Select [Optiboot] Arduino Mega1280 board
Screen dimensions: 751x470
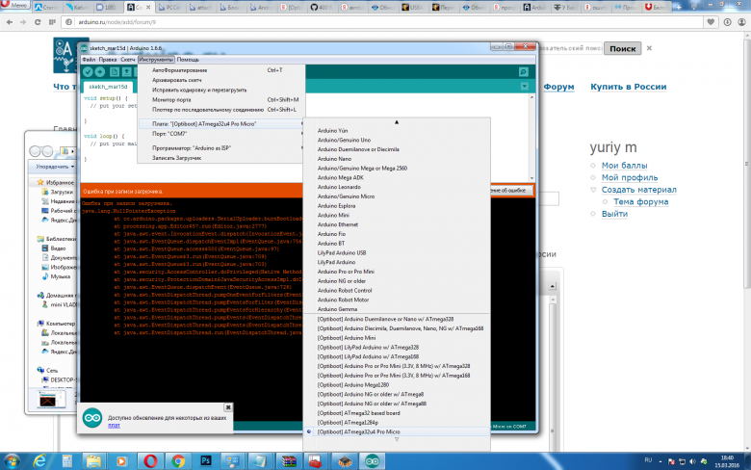tap(397, 384)
